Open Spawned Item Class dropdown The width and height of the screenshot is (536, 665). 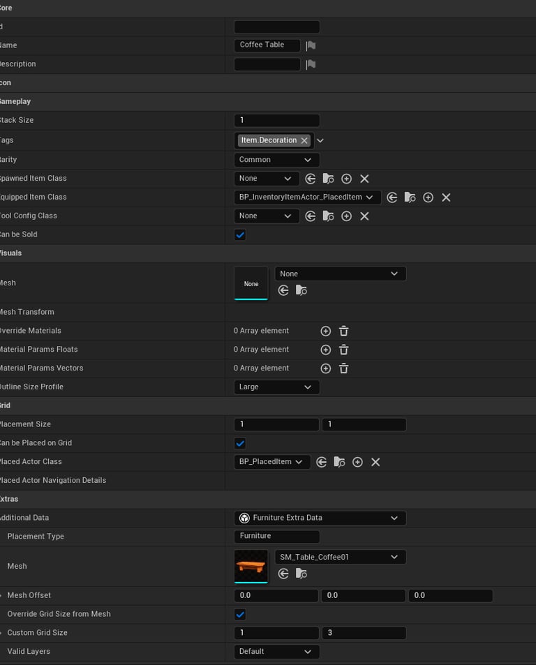pos(267,179)
